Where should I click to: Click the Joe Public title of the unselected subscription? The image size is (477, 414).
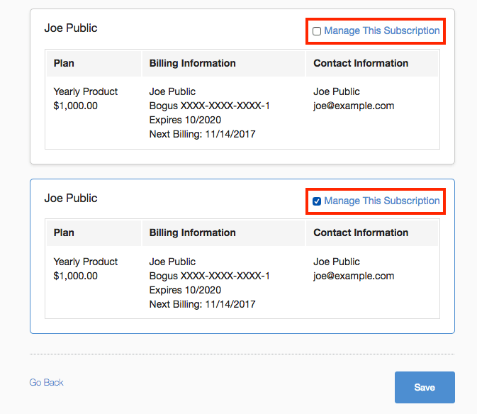(71, 28)
